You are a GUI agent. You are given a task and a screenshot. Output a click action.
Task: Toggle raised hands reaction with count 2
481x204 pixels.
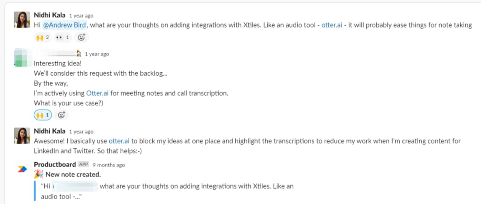click(42, 37)
